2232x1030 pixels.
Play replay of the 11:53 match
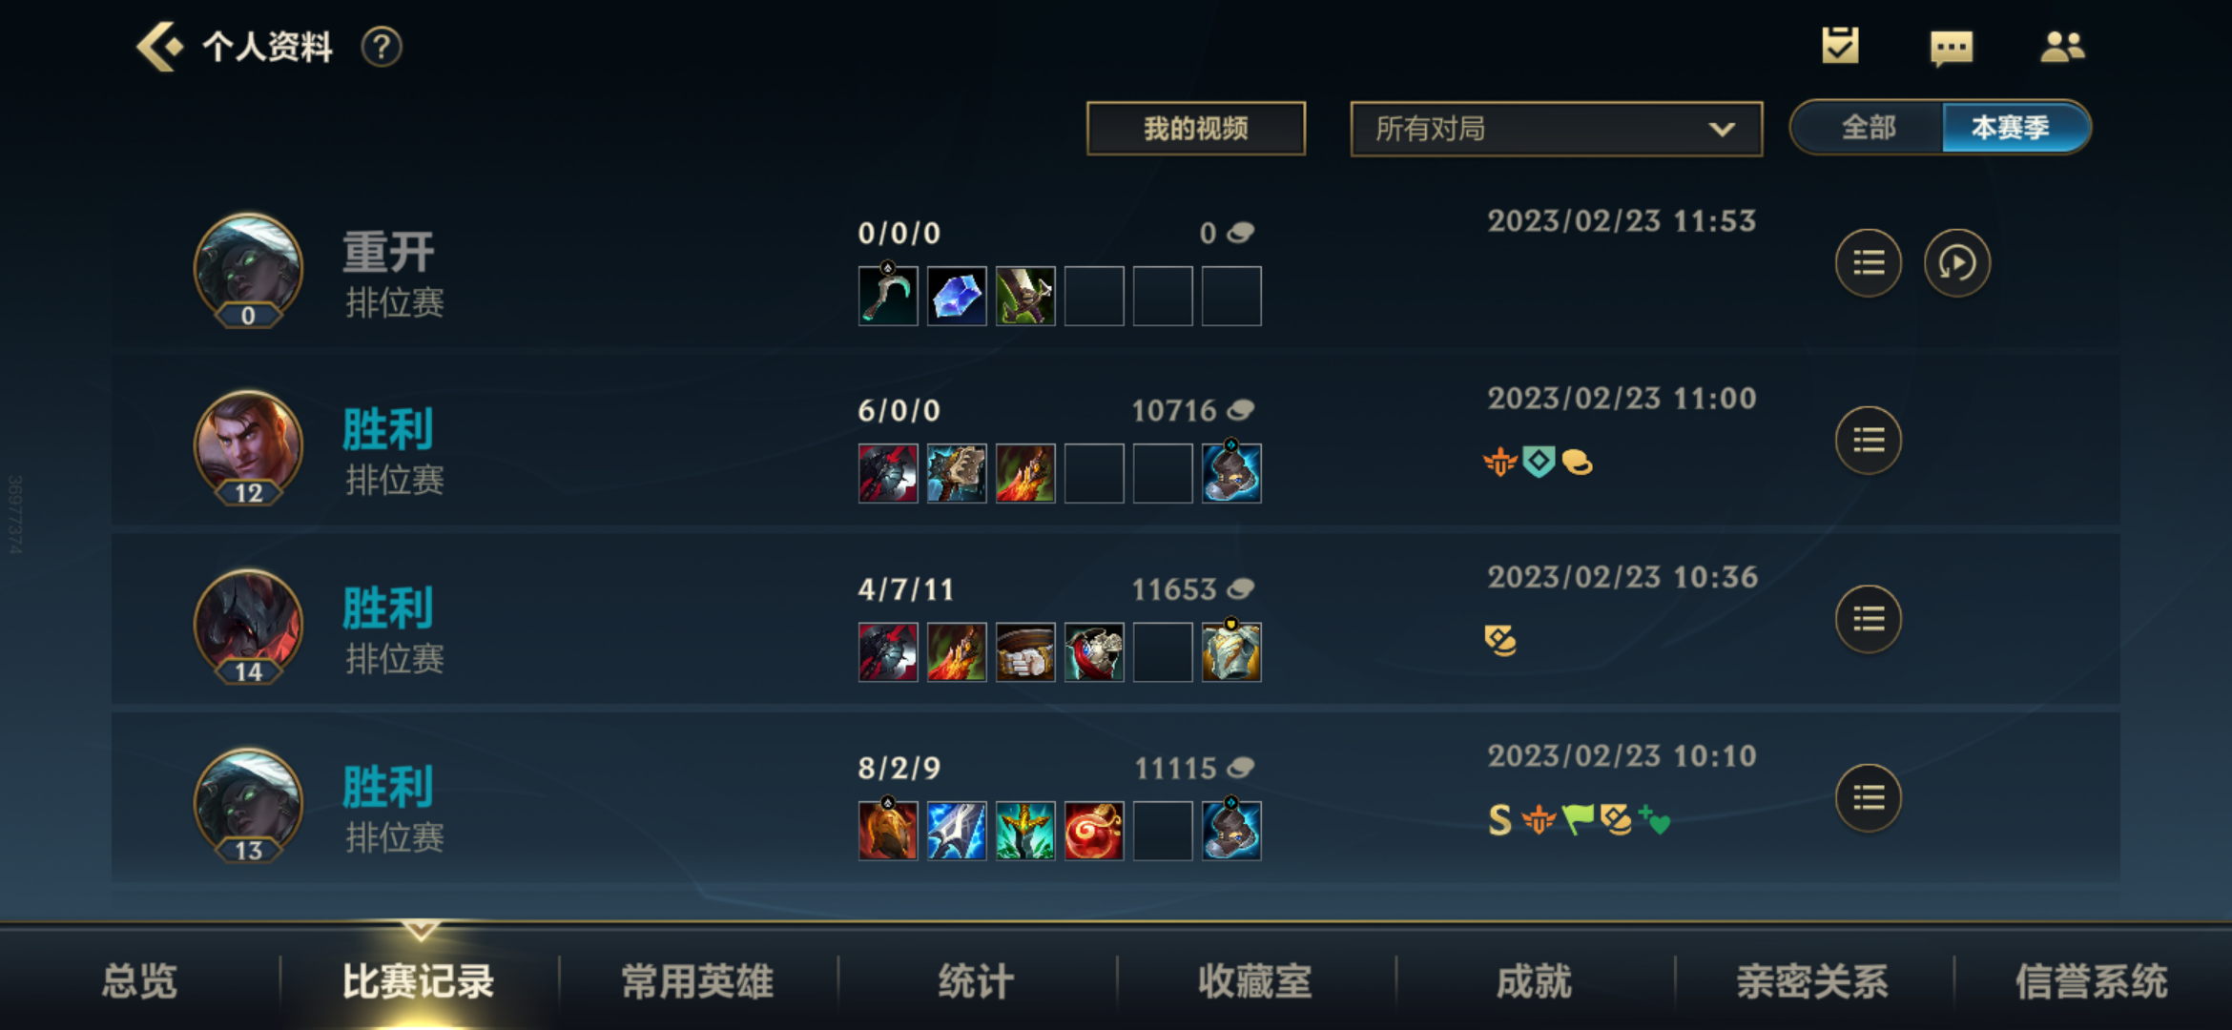point(1956,263)
